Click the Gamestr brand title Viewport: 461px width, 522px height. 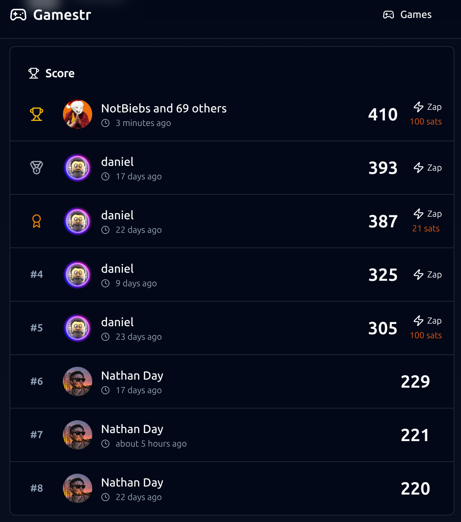[62, 15]
